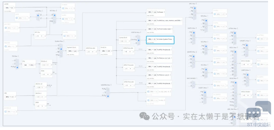
Task: Click the info icon in the To IWDG box
Action: (63, 8)
